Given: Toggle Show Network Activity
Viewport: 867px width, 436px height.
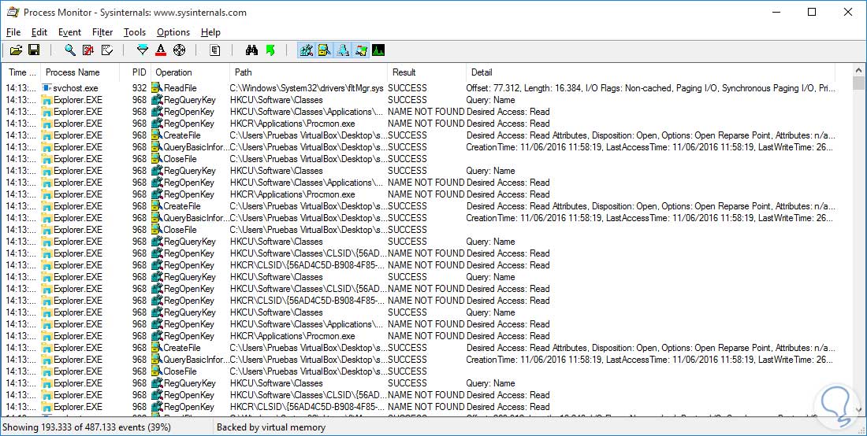Looking at the screenshot, I should pyautogui.click(x=343, y=51).
